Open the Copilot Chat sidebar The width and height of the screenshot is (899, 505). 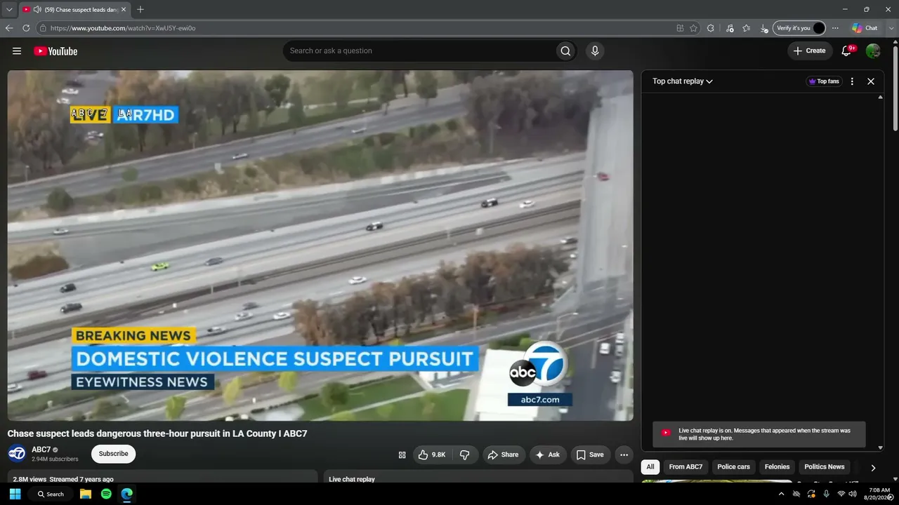coord(865,28)
